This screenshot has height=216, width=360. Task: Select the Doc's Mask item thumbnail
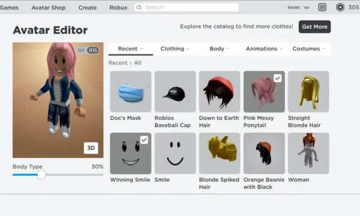click(x=130, y=91)
